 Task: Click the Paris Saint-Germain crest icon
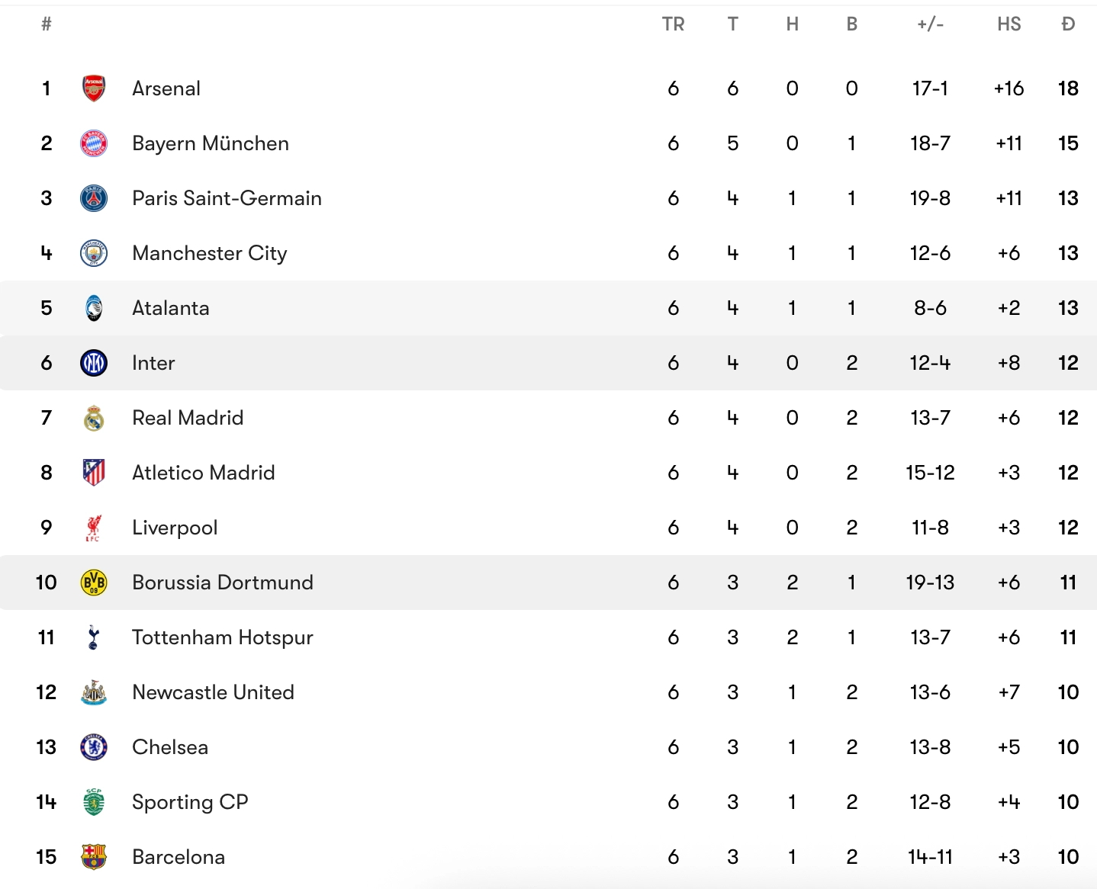coord(94,198)
